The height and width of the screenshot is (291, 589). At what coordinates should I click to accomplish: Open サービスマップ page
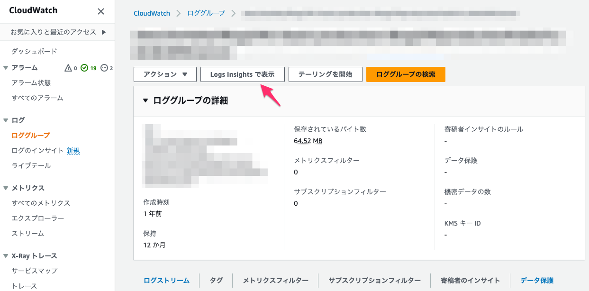(x=34, y=271)
